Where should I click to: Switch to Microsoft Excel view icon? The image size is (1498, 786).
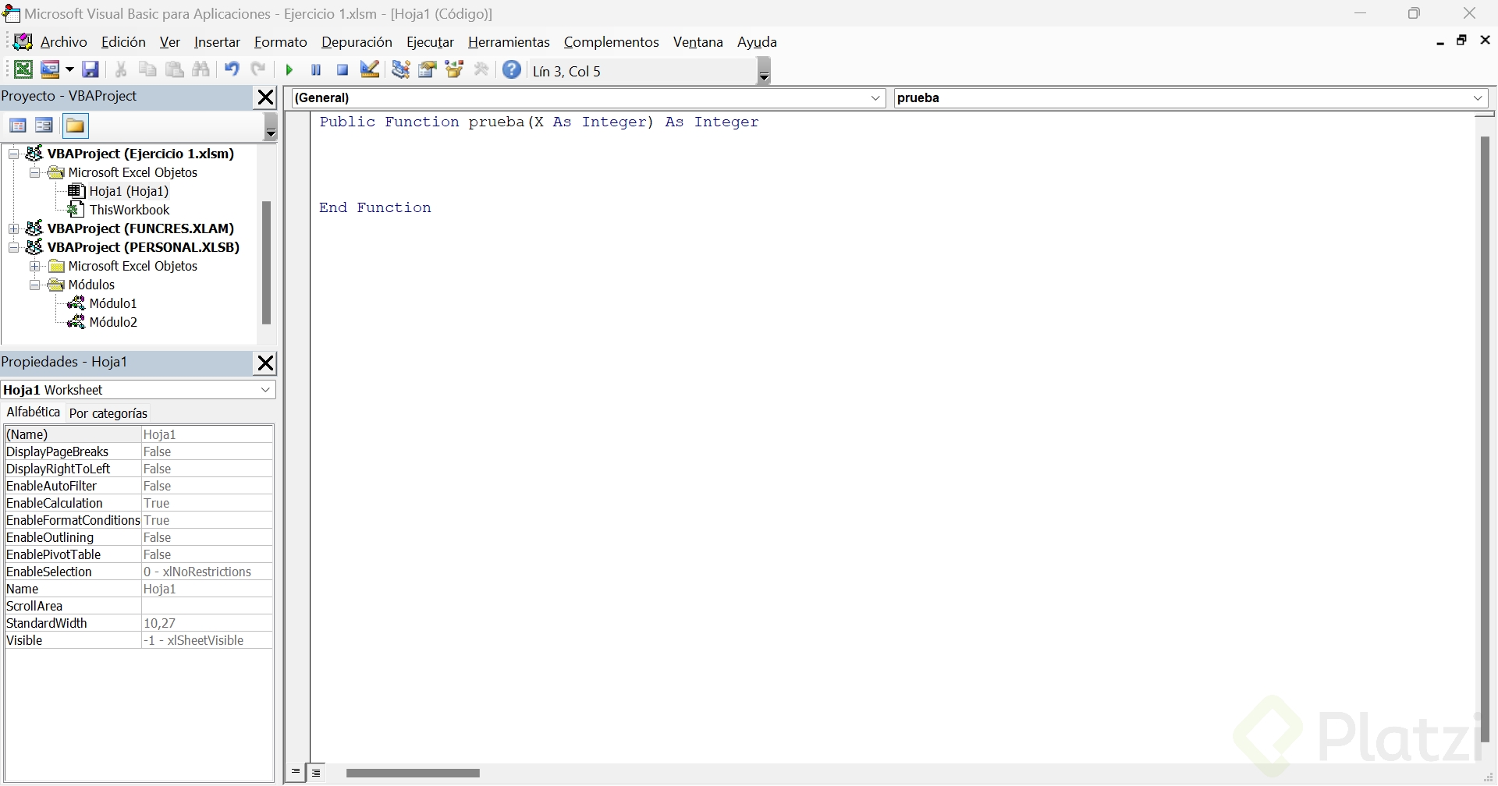tap(23, 70)
